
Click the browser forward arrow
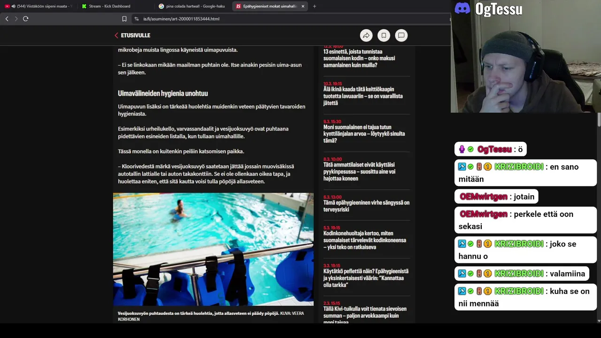coord(16,19)
